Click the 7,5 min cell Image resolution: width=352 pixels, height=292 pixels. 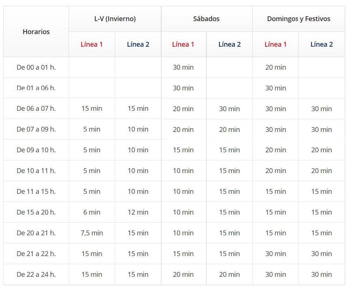pos(92,233)
